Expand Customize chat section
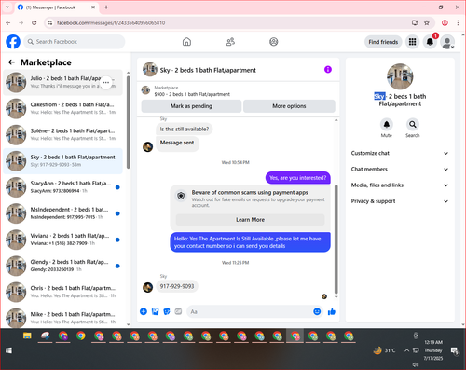This screenshot has width=466, height=370. (400, 153)
